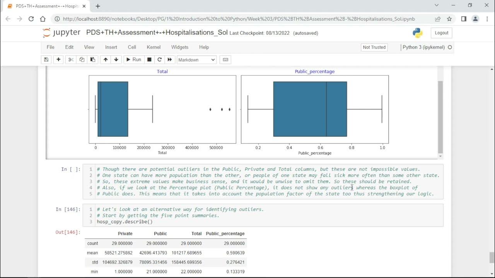
Task: Open the tab search chevron
Action: 437,5
